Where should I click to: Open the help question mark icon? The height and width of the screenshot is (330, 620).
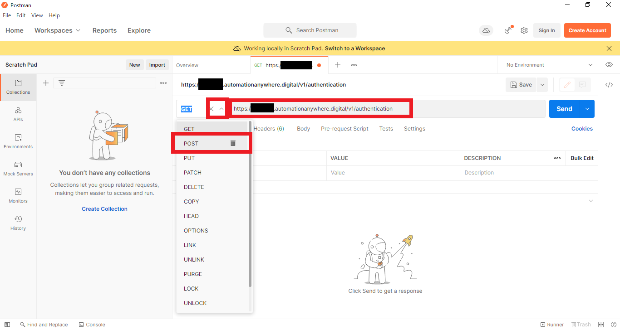point(613,325)
